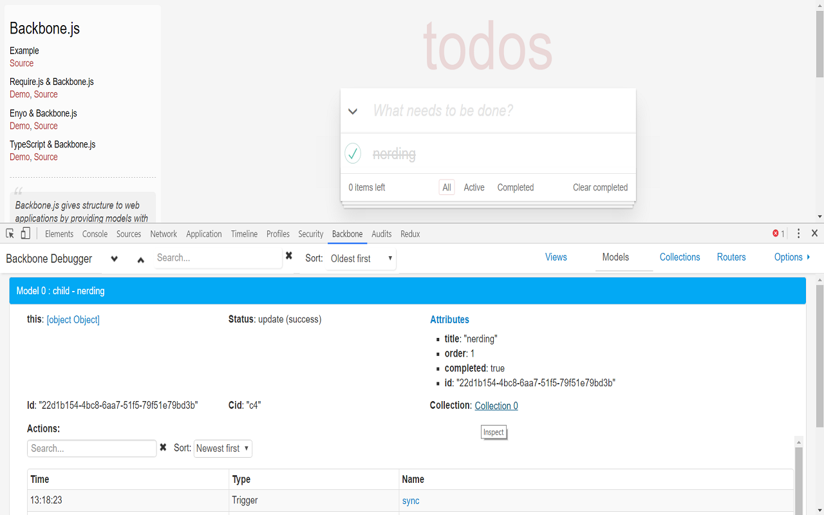Show the Models section
The height and width of the screenshot is (515, 824).
coord(616,257)
